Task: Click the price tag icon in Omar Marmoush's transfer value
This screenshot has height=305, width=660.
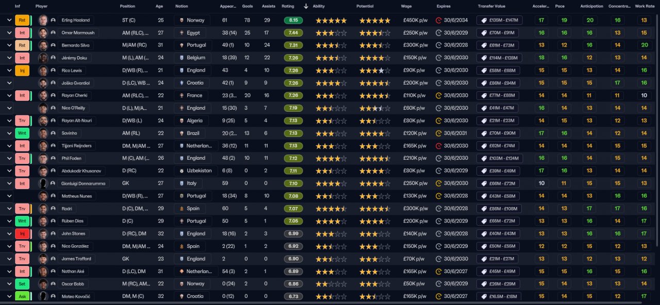Action: [484, 32]
